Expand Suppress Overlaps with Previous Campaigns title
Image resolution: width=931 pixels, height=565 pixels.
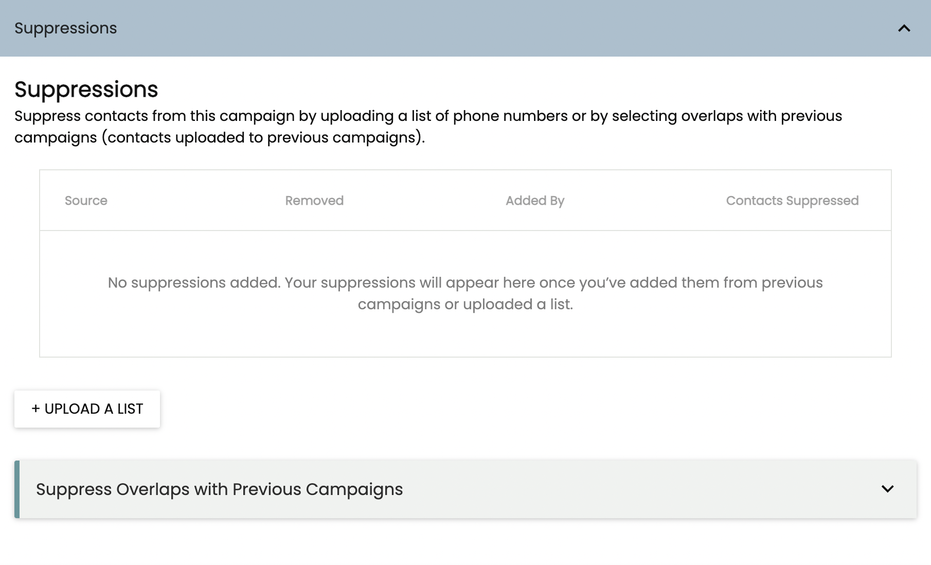click(x=219, y=489)
